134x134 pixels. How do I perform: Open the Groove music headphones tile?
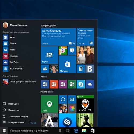pos(63,99)
